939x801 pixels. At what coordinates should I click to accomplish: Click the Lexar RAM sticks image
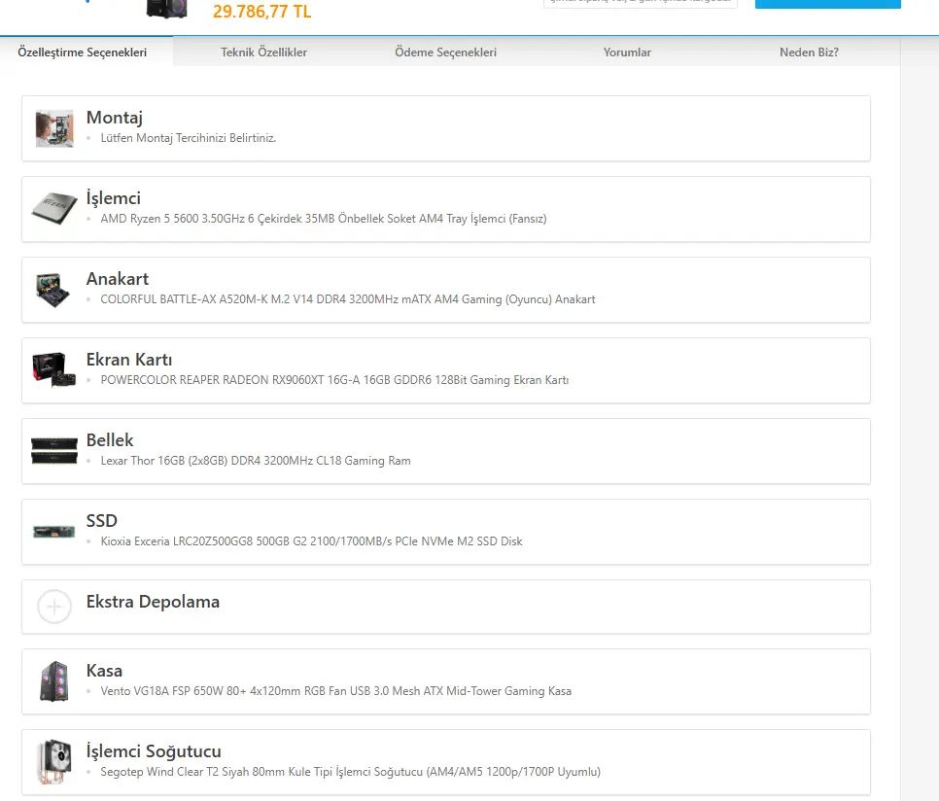(54, 451)
